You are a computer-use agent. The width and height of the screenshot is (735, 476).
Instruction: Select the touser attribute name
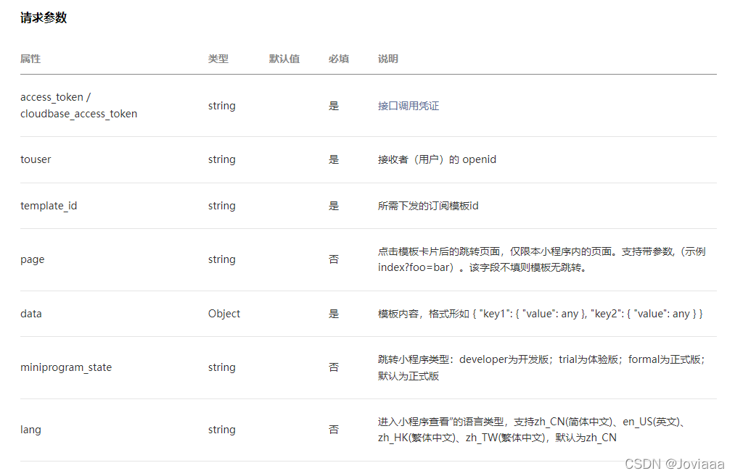pos(36,159)
